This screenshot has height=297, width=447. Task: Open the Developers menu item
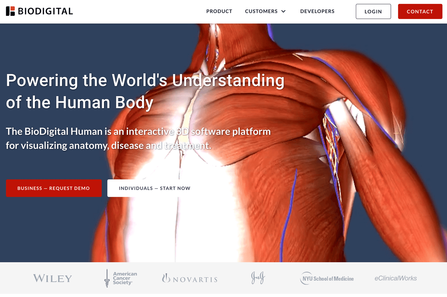(x=317, y=11)
